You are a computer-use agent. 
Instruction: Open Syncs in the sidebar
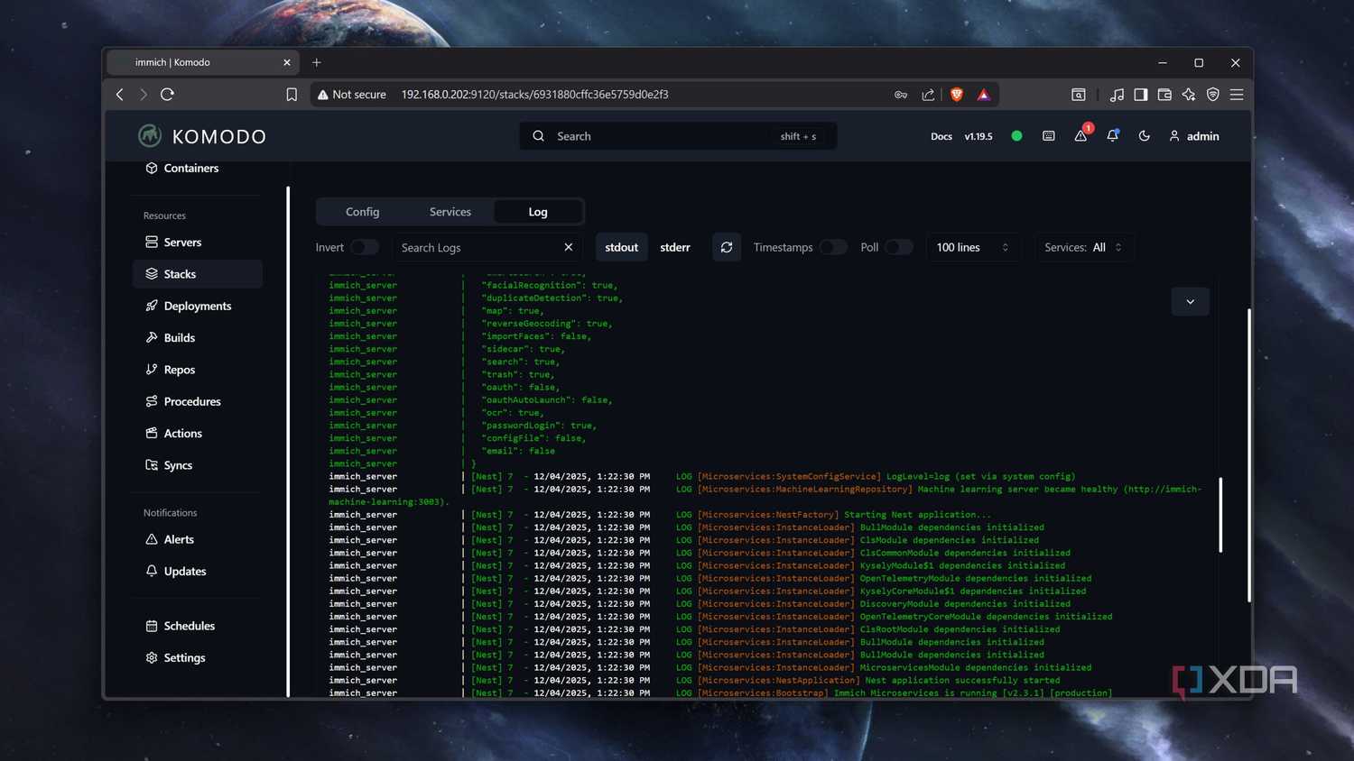tap(169, 465)
